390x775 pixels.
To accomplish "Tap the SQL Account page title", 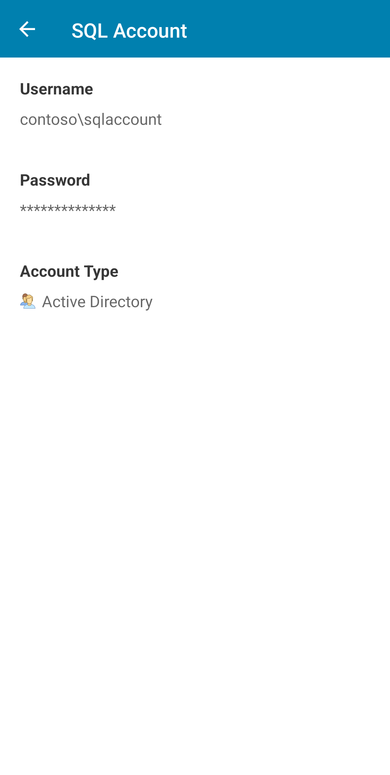I will [x=129, y=31].
